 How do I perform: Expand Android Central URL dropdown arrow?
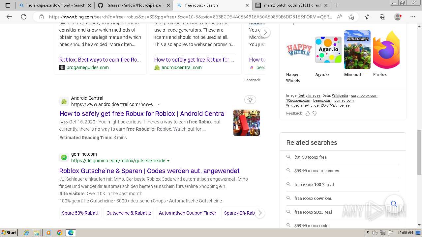tap(159, 105)
